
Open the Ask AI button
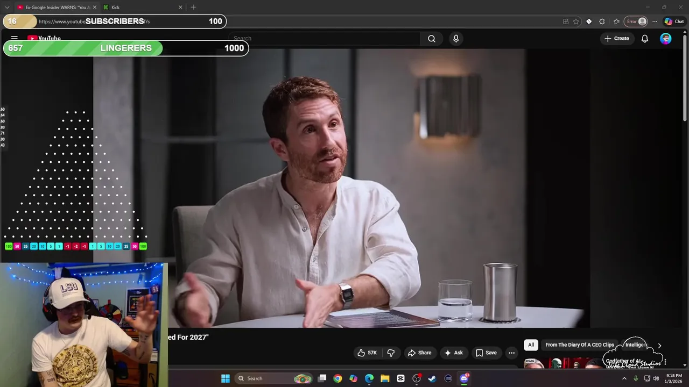[453, 353]
